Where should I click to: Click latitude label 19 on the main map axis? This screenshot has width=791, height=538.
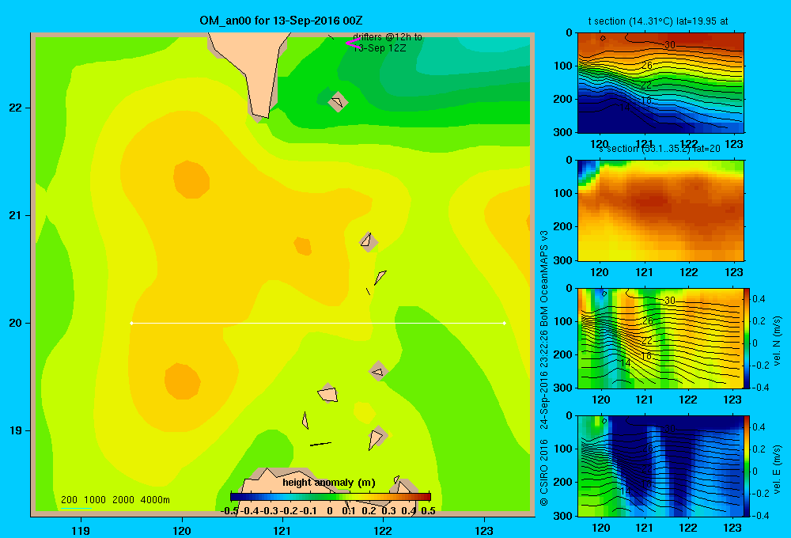(16, 430)
